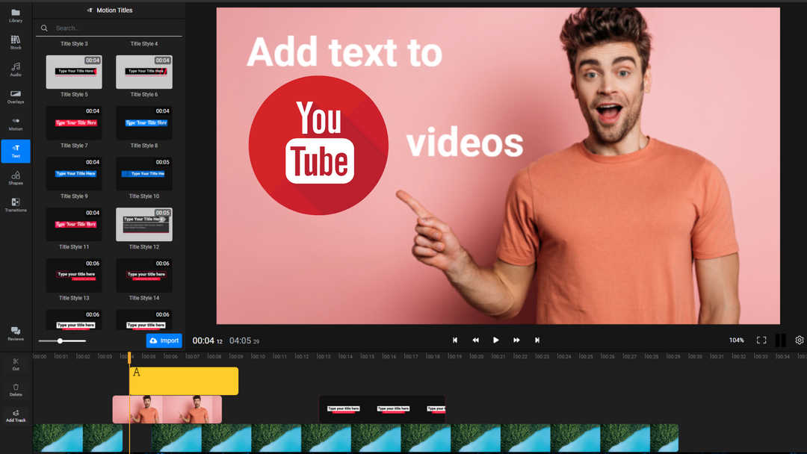Open the Reviews panel
Screen dimensions: 807x454
[x=15, y=334]
